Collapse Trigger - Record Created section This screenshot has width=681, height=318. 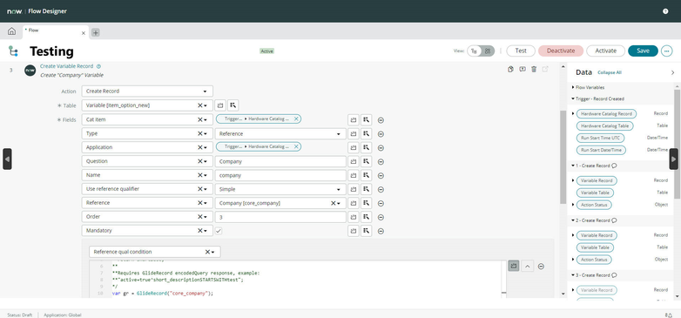coord(573,98)
